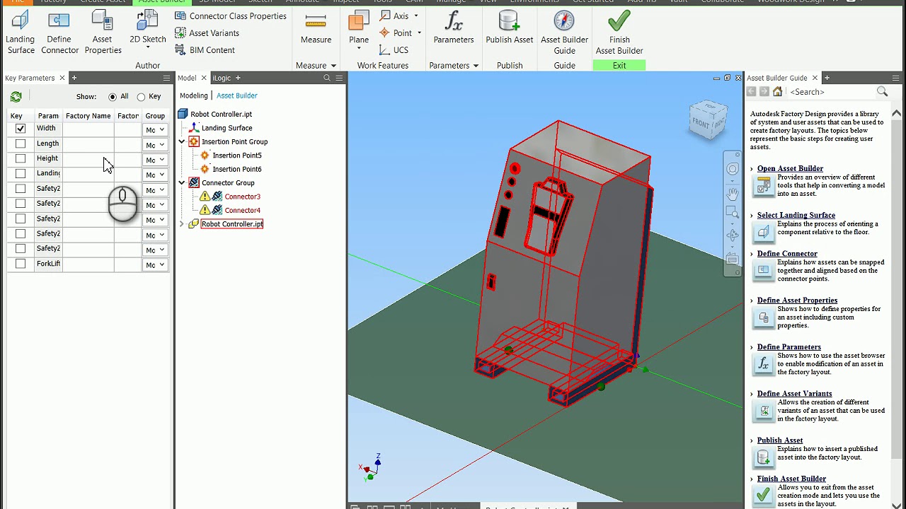Image resolution: width=906 pixels, height=509 pixels.
Task: Start a 2D Sketch
Action: pos(147,28)
